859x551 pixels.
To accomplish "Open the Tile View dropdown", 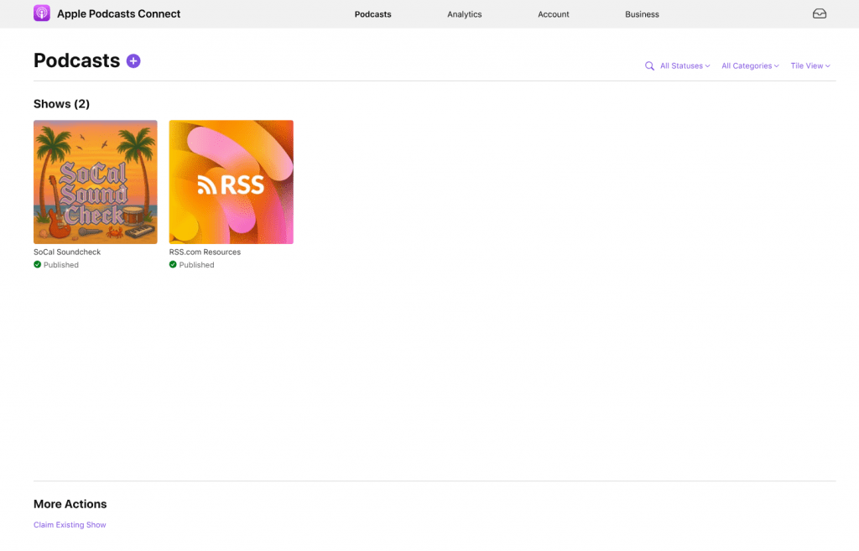I will [810, 65].
